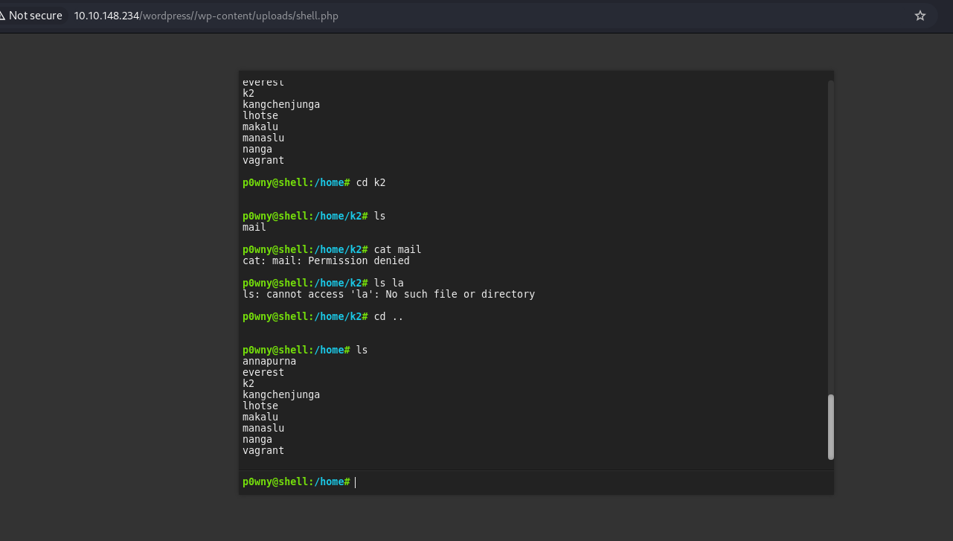The image size is (953, 541).
Task: Click 'nanga' in the bottom directory listing
Action: 257,439
